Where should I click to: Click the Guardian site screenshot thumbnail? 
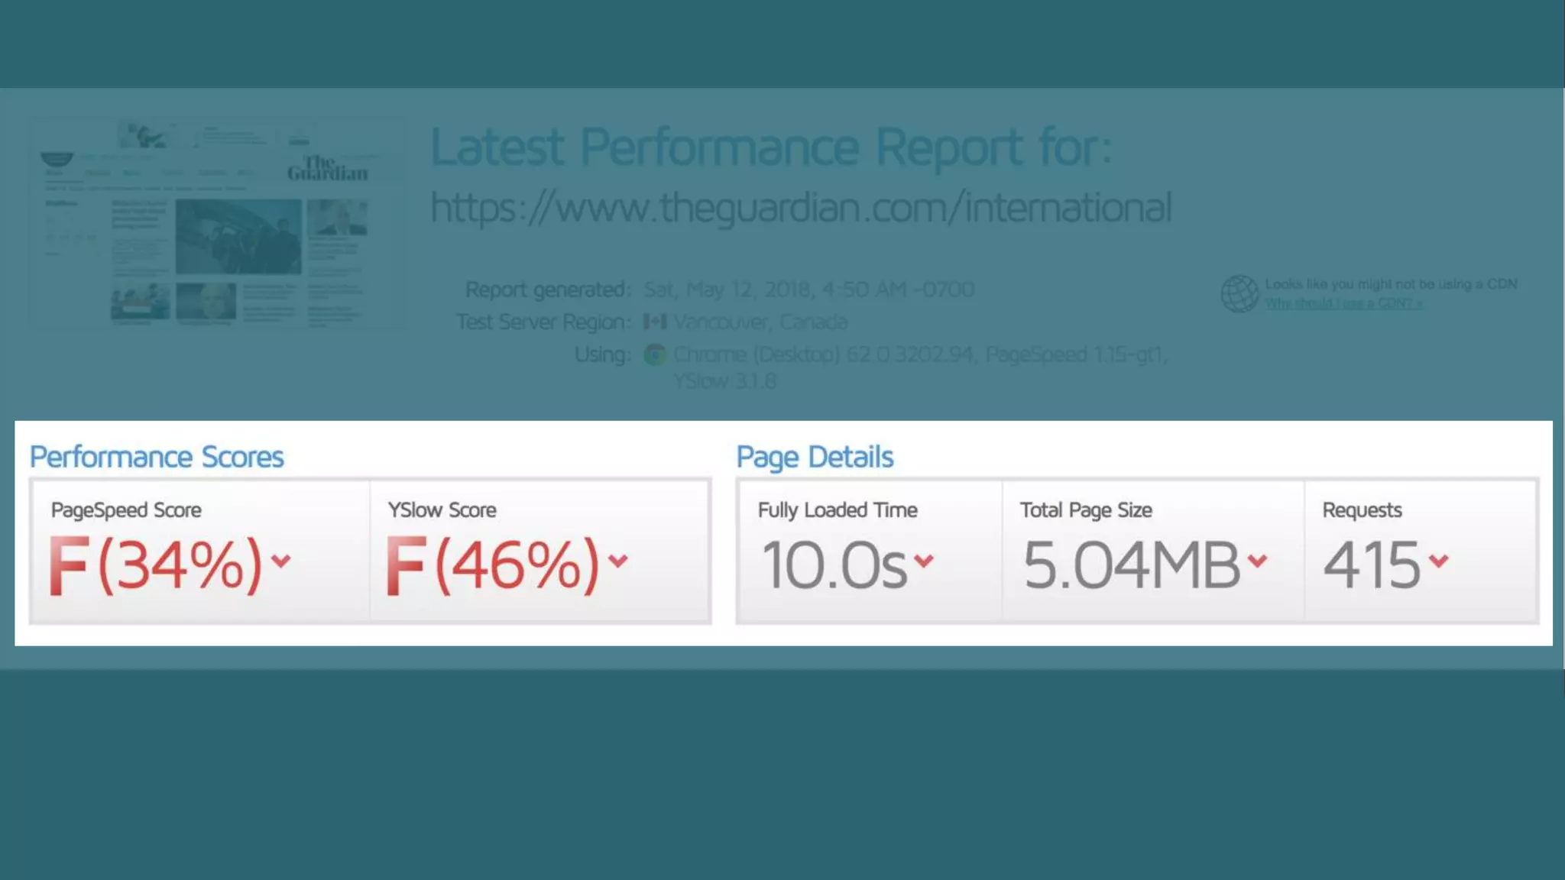point(216,223)
